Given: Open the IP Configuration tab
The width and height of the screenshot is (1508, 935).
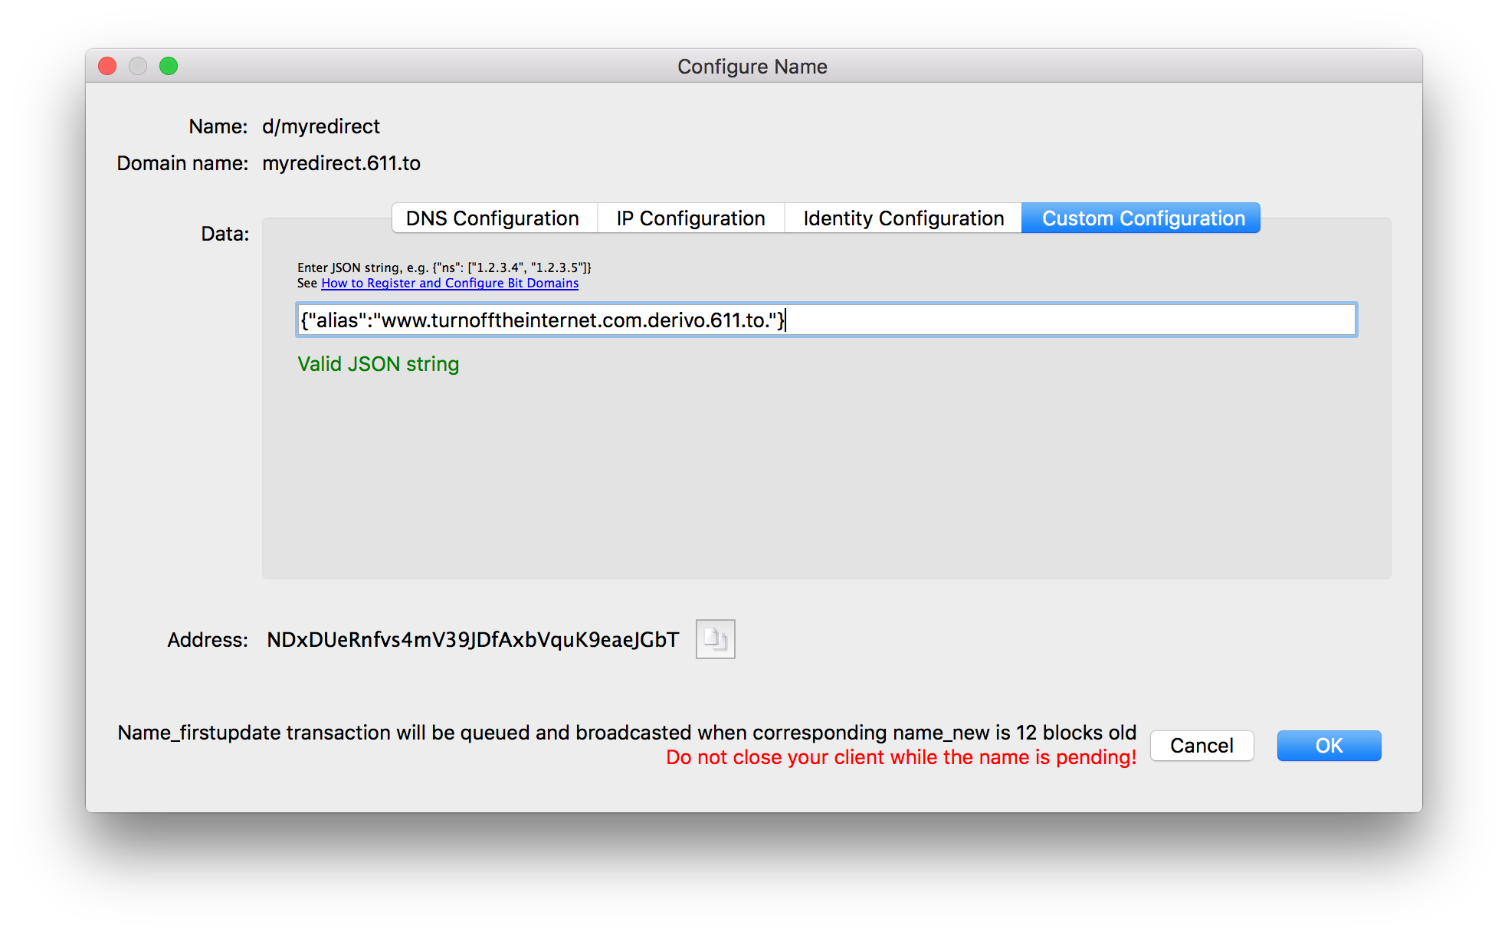Looking at the screenshot, I should pos(690,218).
